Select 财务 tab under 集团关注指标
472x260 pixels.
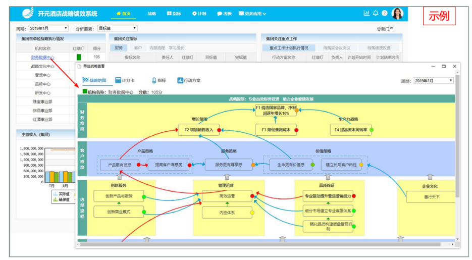119,48
